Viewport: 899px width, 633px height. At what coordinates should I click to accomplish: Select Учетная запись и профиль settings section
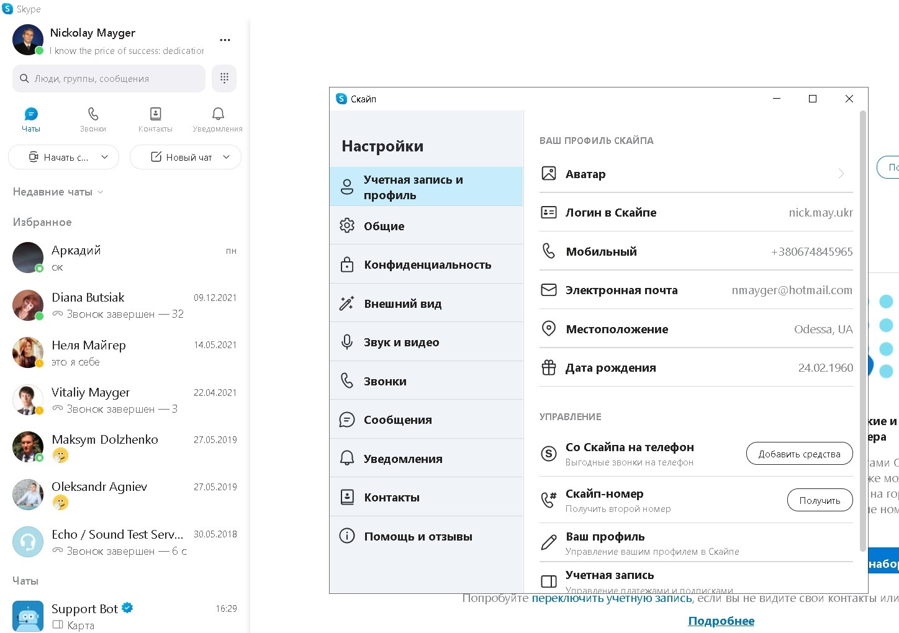[x=427, y=186]
